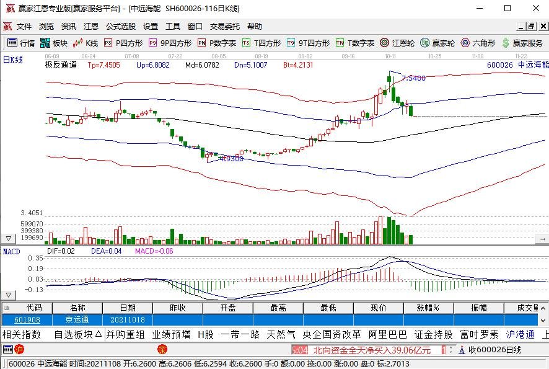This screenshot has width=549, height=369.
Task: Open the 赢家轮 wheel tool
Action: click(437, 43)
